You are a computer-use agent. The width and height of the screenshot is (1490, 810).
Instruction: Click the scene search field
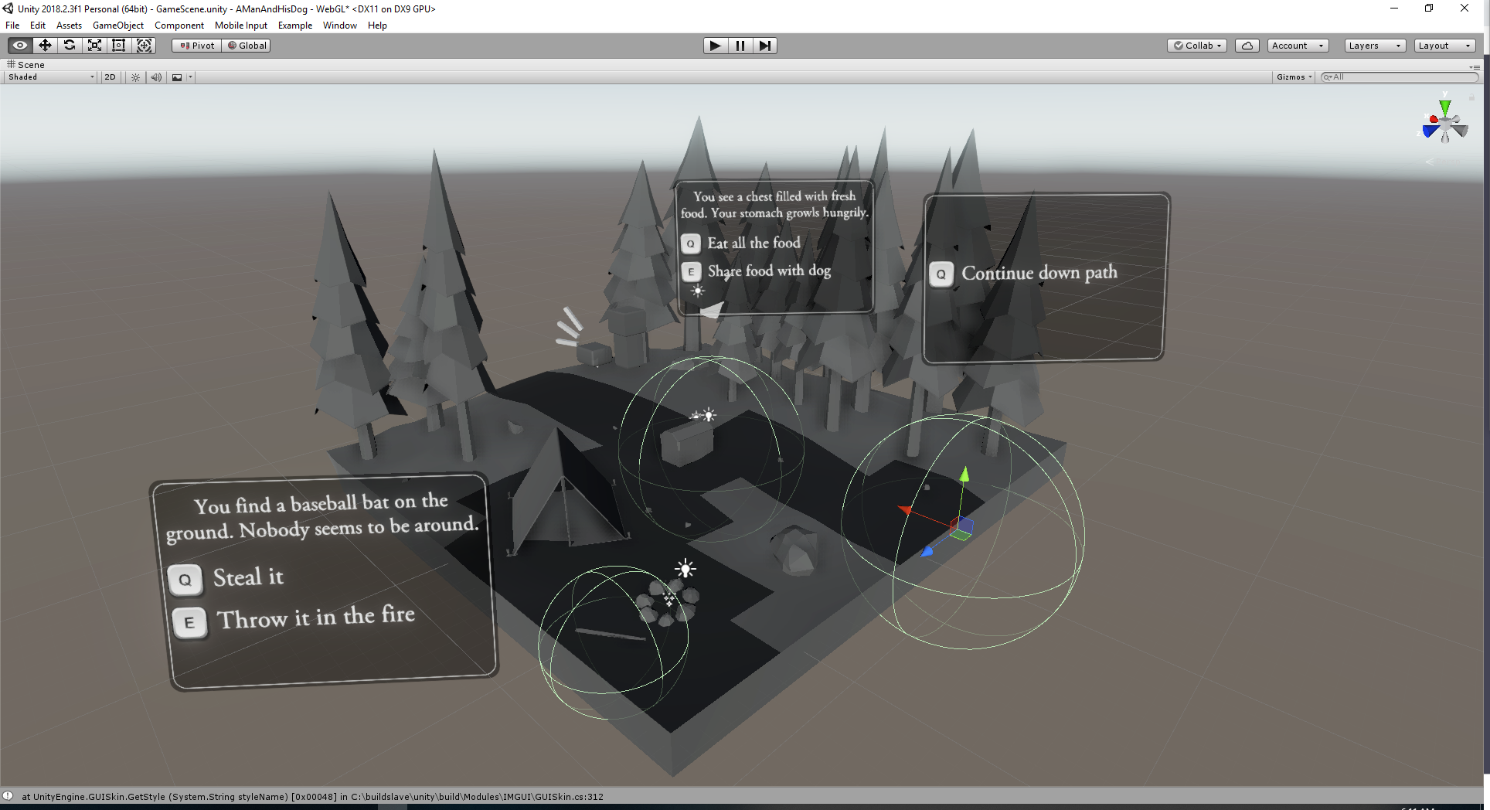click(x=1400, y=77)
